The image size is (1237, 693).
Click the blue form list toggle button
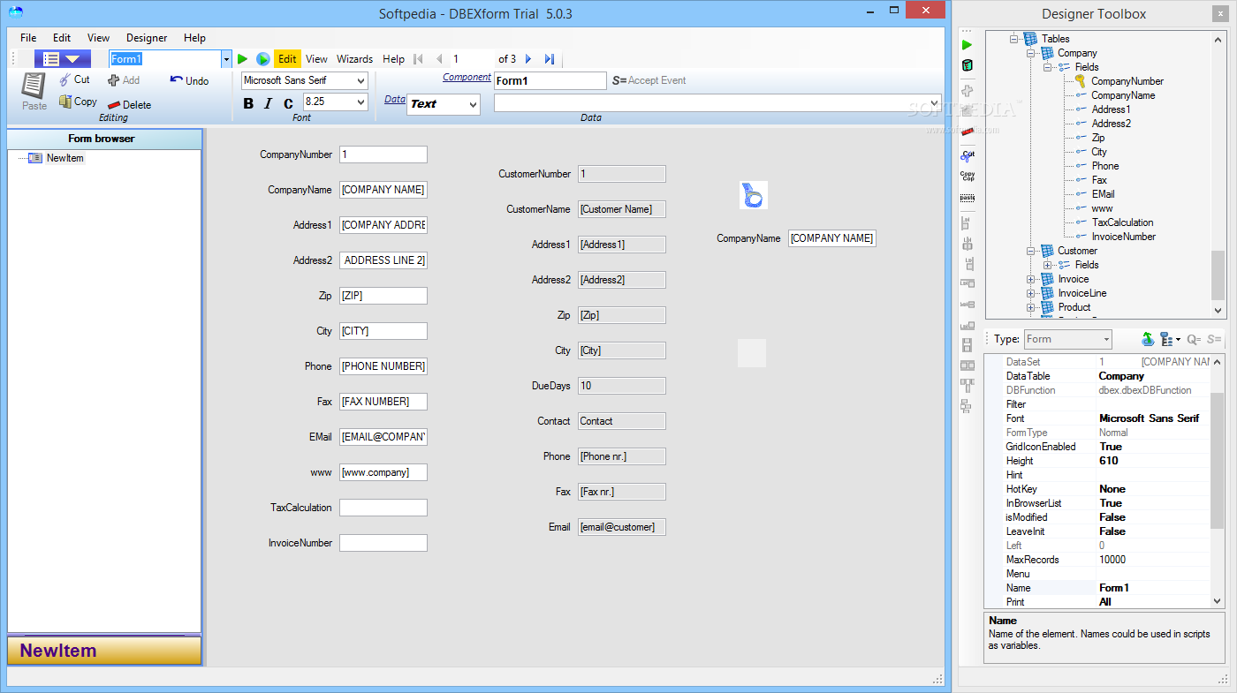click(62, 59)
